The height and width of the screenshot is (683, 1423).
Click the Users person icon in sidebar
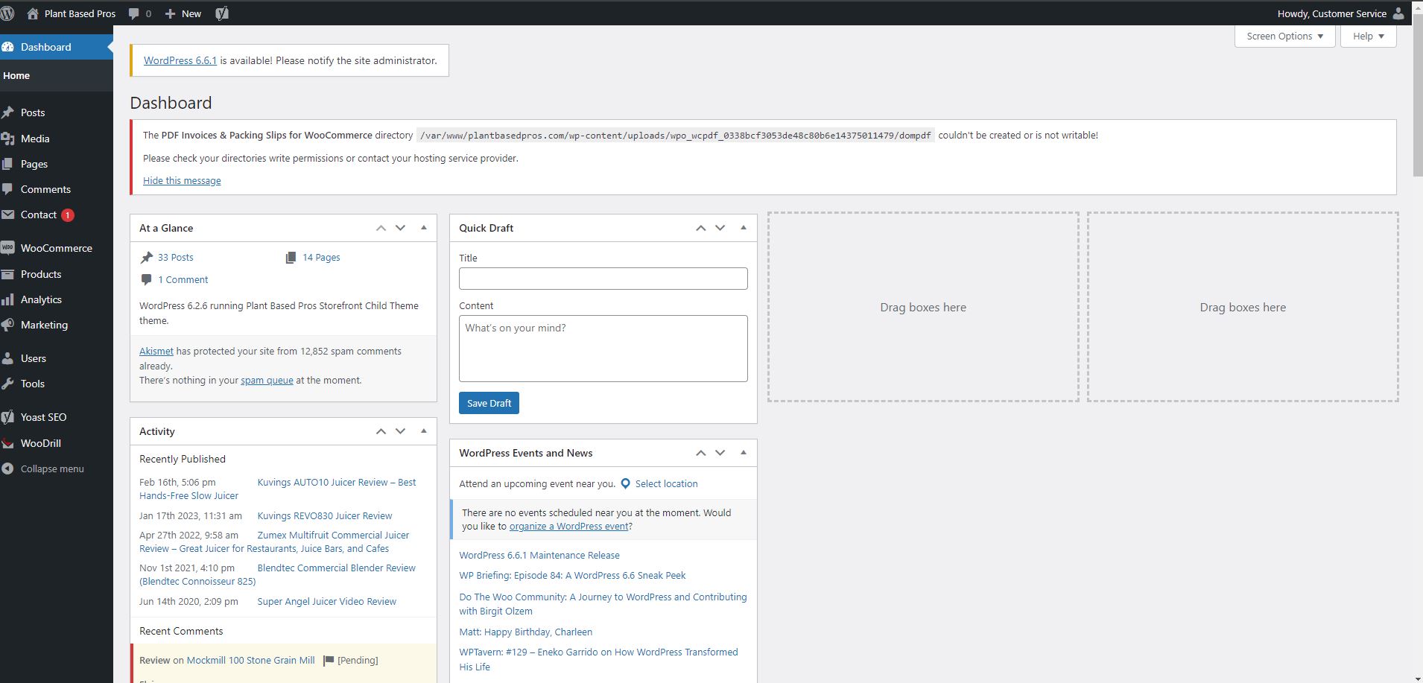pyautogui.click(x=8, y=358)
